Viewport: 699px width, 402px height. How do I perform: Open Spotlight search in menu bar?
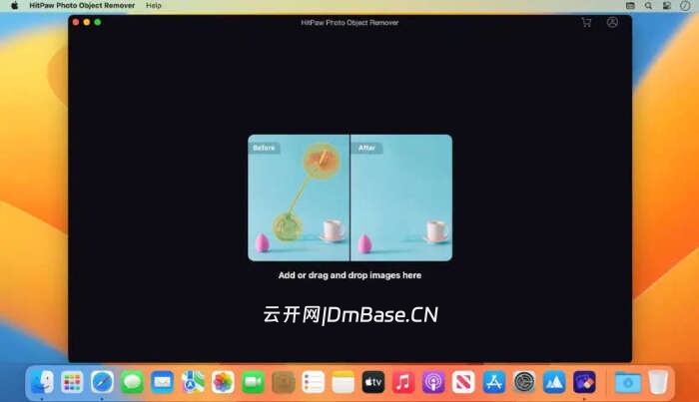pos(648,5)
